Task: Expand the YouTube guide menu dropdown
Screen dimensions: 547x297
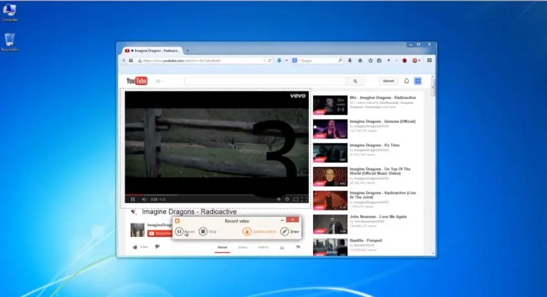Action: point(159,81)
